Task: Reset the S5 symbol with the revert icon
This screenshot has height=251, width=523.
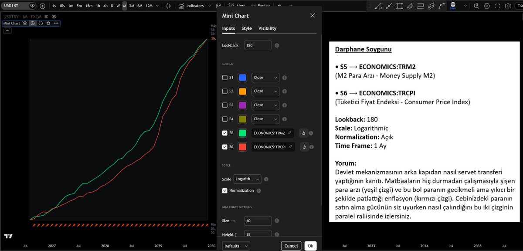Action: (x=303, y=133)
